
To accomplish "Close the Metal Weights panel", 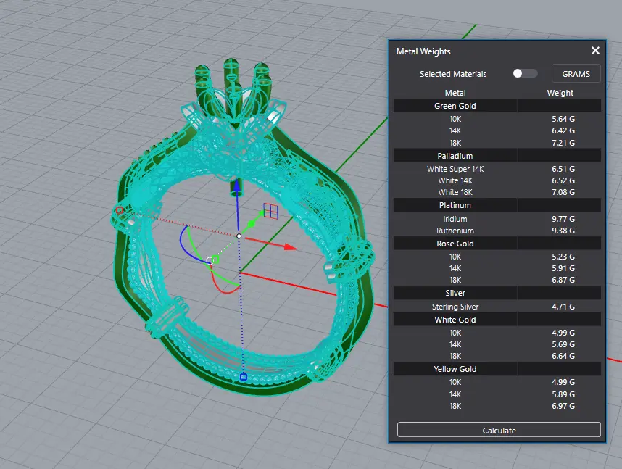I will coord(595,51).
